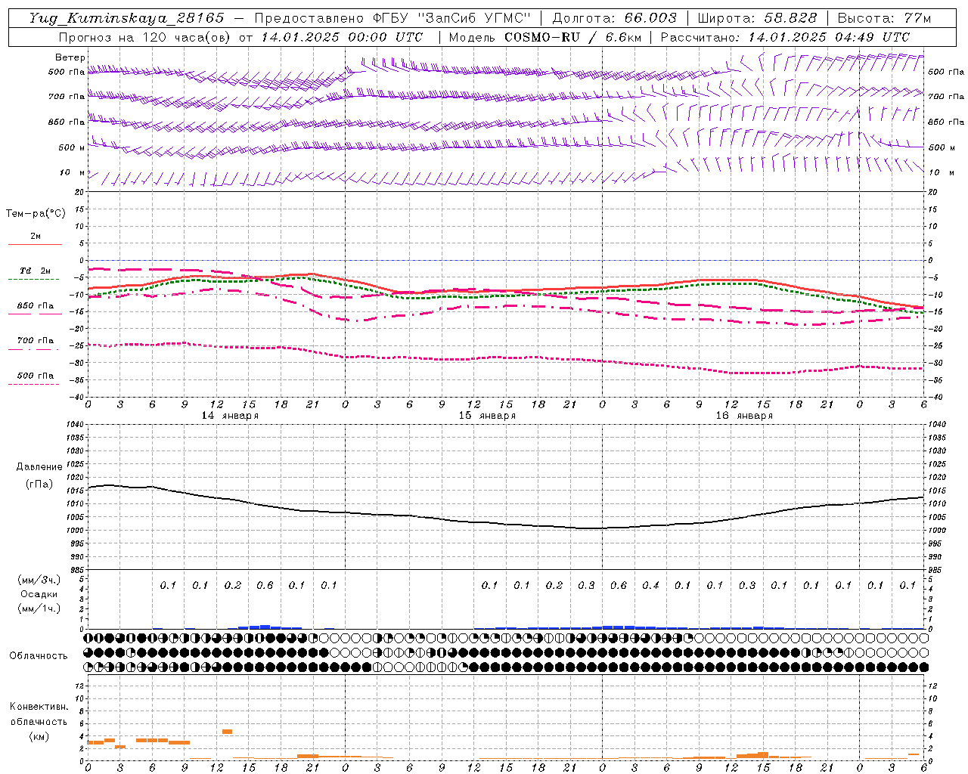968x774 pixels.
Task: Click the 0.4 precipitation value
Action: coord(650,586)
